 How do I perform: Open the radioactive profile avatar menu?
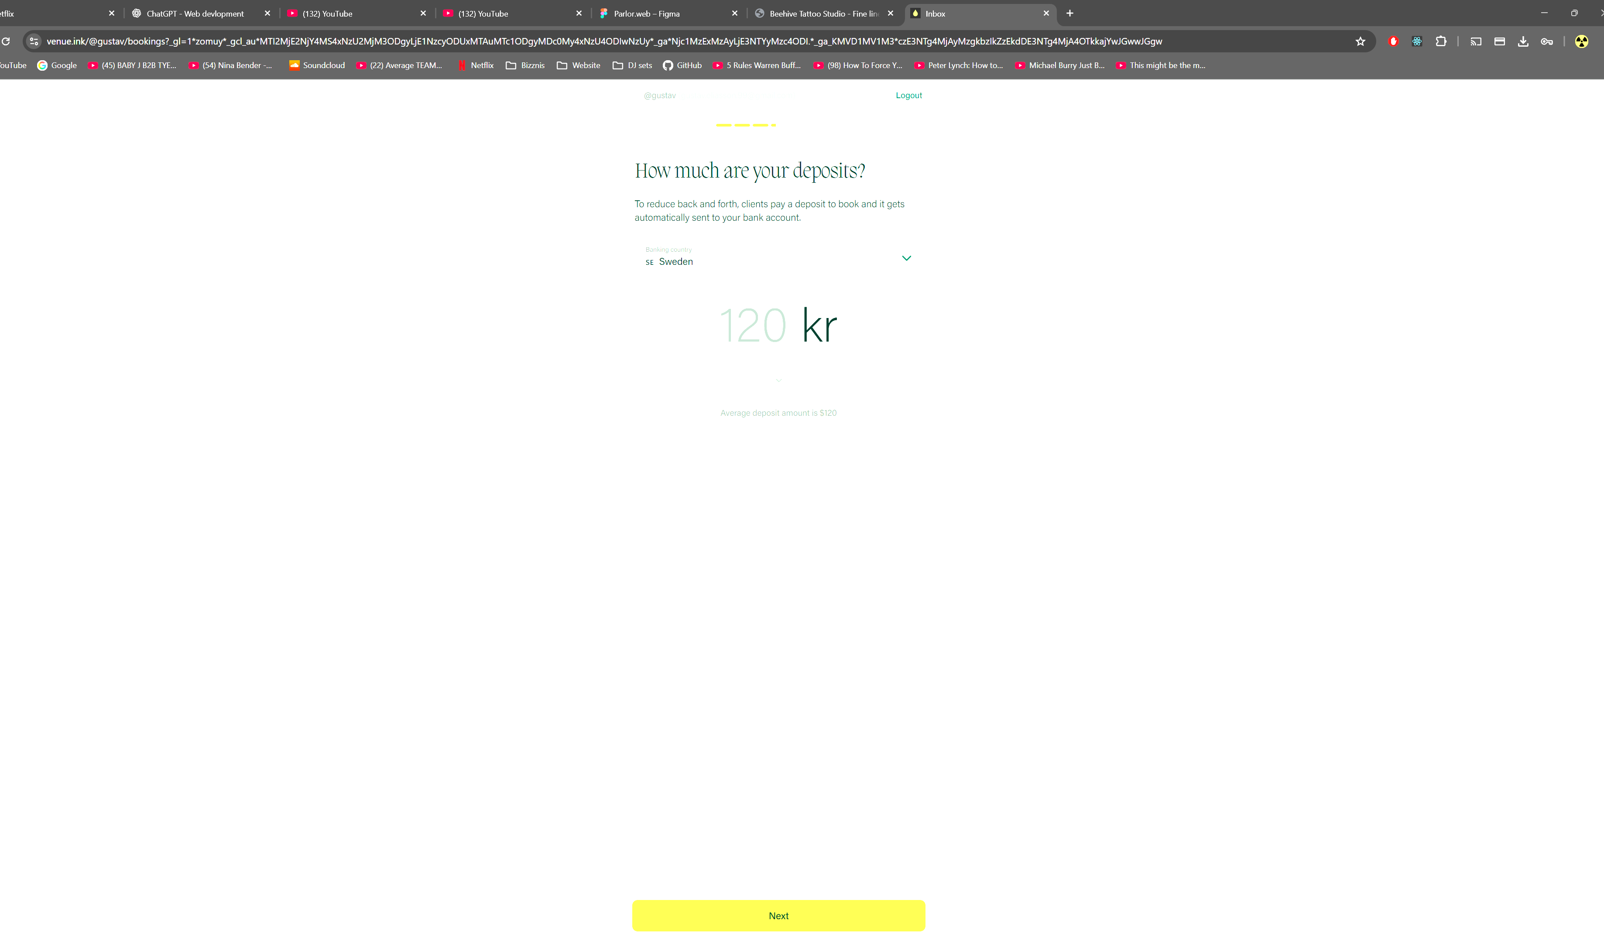1582,41
